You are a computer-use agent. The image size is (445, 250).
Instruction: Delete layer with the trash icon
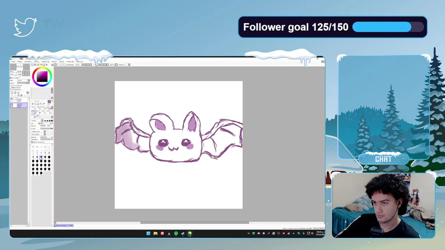[x=21, y=95]
